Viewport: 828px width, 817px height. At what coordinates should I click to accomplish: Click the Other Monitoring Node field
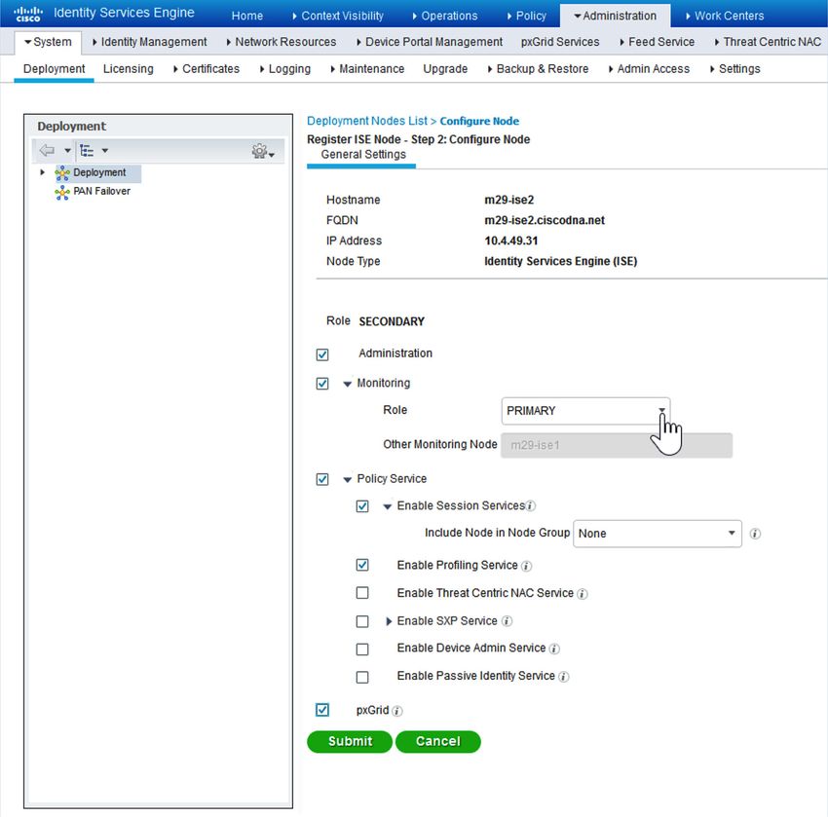click(x=617, y=445)
